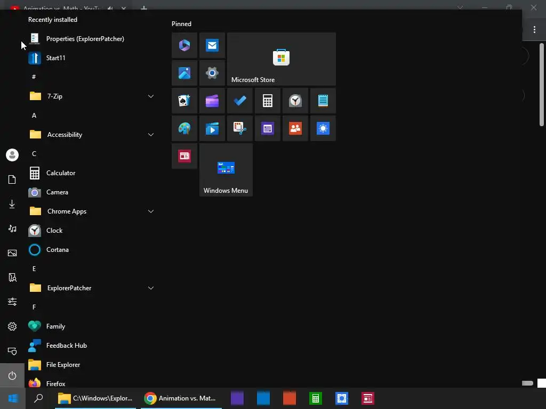Open the Clock pinned tile
Screen dimensions: 546x409
295,101
